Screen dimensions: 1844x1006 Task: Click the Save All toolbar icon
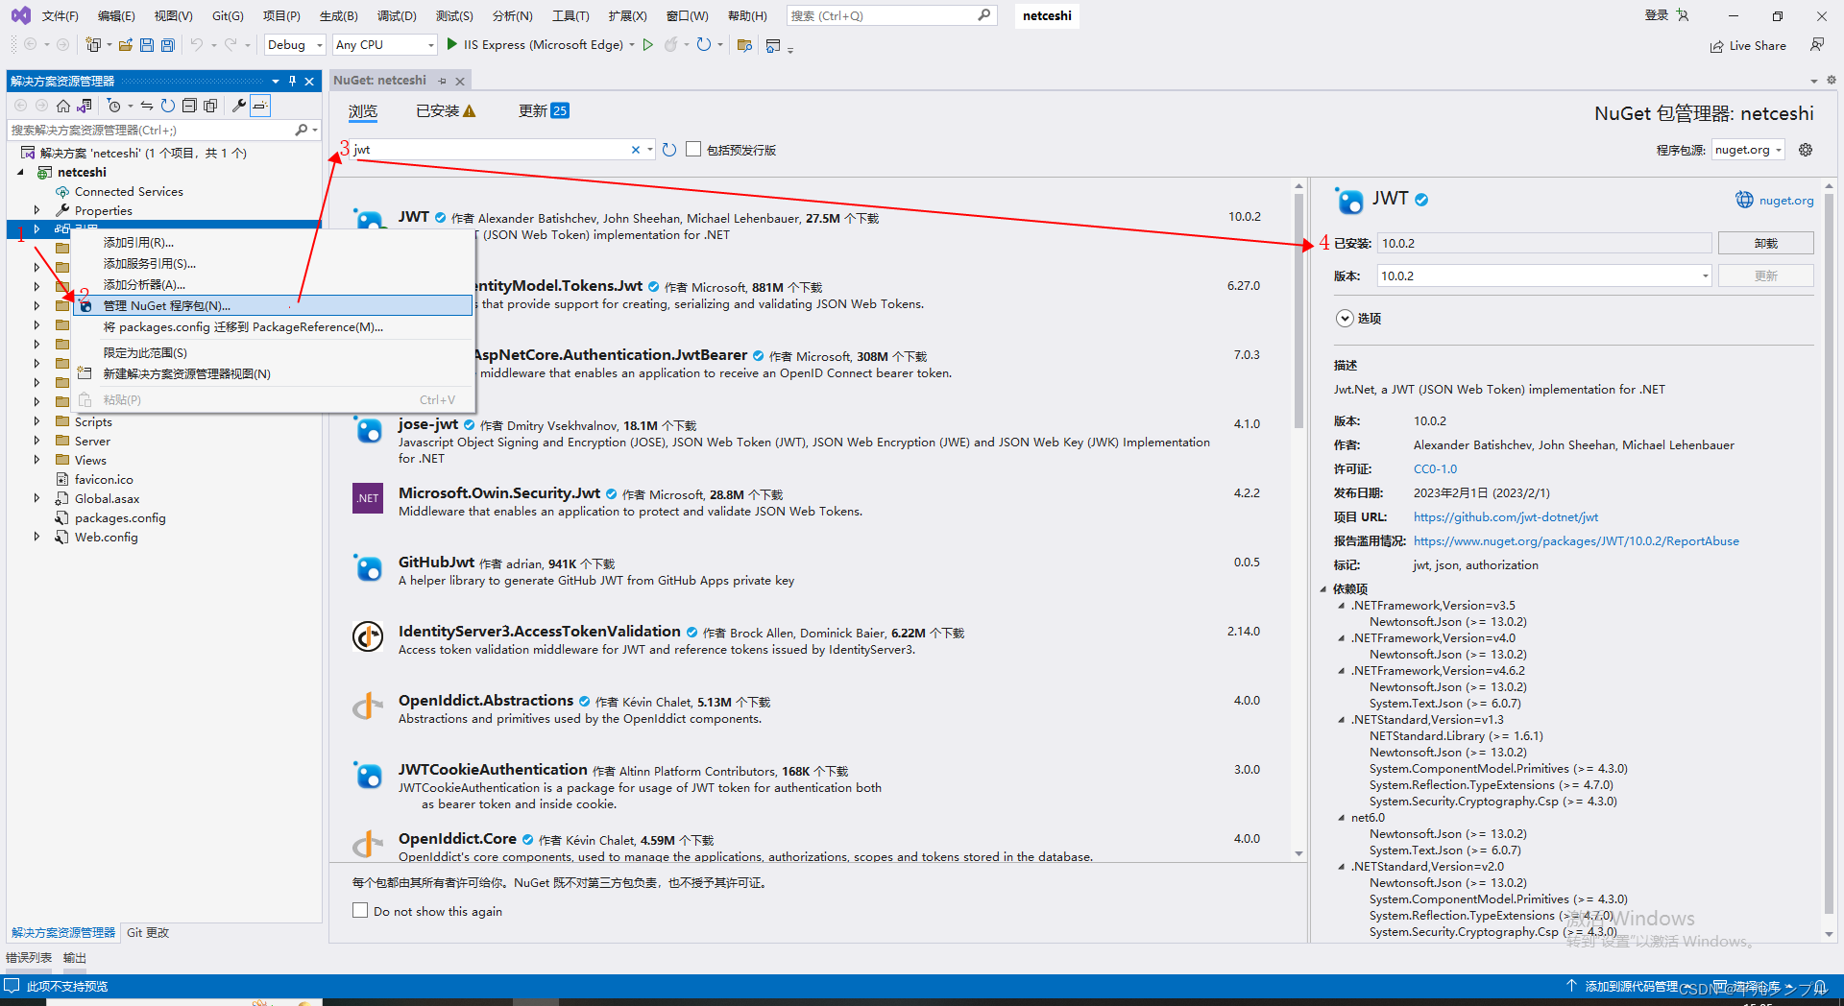(168, 45)
